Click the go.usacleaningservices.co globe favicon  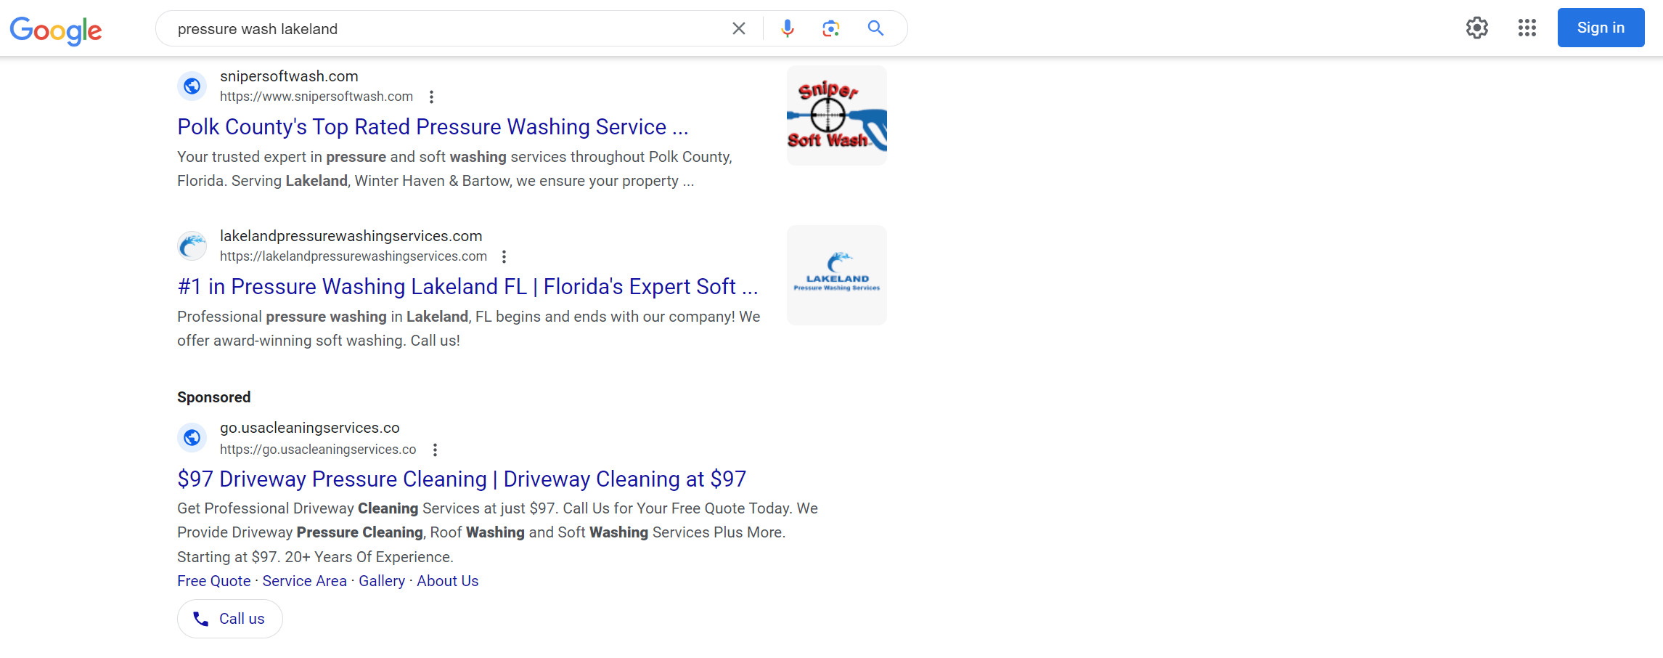192,438
